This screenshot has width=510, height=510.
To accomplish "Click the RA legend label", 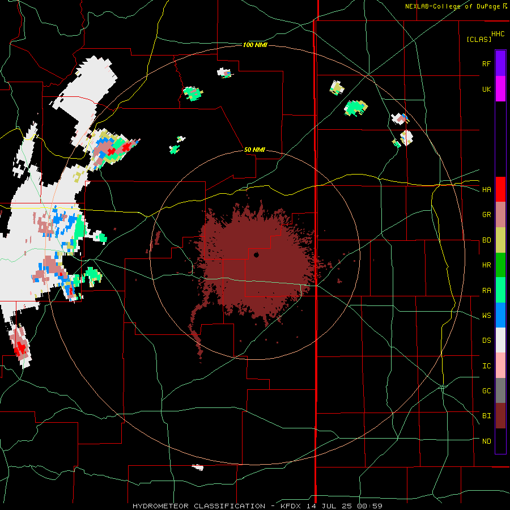I will 486,290.
